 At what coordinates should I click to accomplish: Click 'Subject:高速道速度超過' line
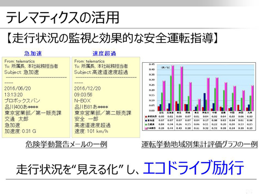(101, 72)
